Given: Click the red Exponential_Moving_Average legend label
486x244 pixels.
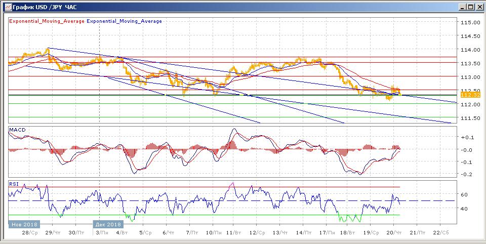Looking at the screenshot, I should click(x=47, y=21).
